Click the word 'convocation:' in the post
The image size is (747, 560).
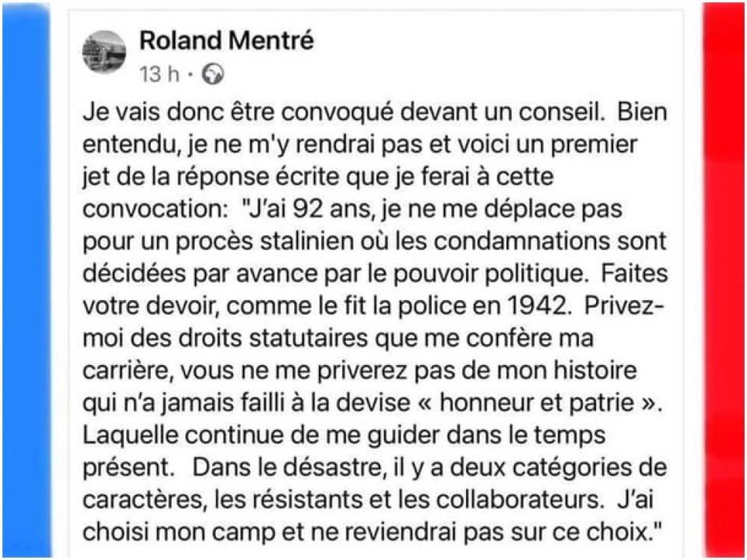[x=156, y=210]
